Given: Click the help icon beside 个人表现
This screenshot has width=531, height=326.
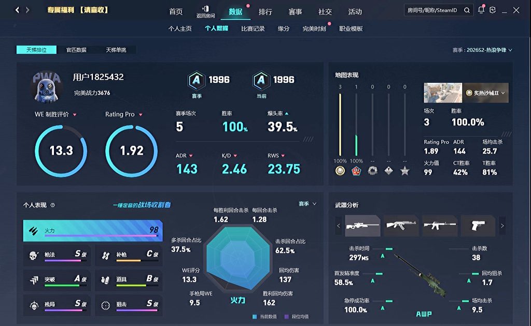Looking at the screenshot, I should [x=53, y=205].
